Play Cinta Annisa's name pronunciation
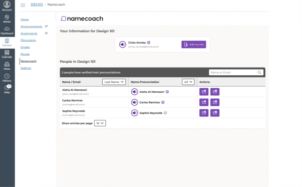This screenshot has width=302, height=187. pyautogui.click(x=122, y=44)
